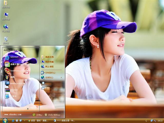The width and height of the screenshot is (164, 123).
Task: Open 画图 Paint in Start menu
Action: 10,77
